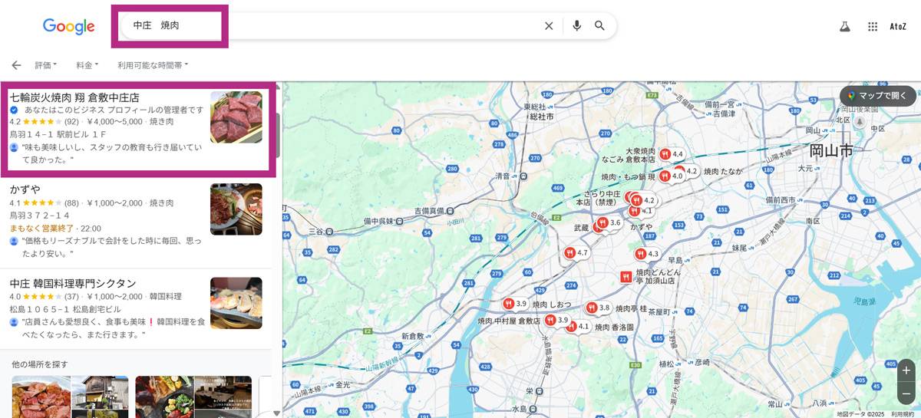The image size is (921, 418).
Task: Click the 3.8 pin for 焼肉亭 桂
Action: click(598, 308)
